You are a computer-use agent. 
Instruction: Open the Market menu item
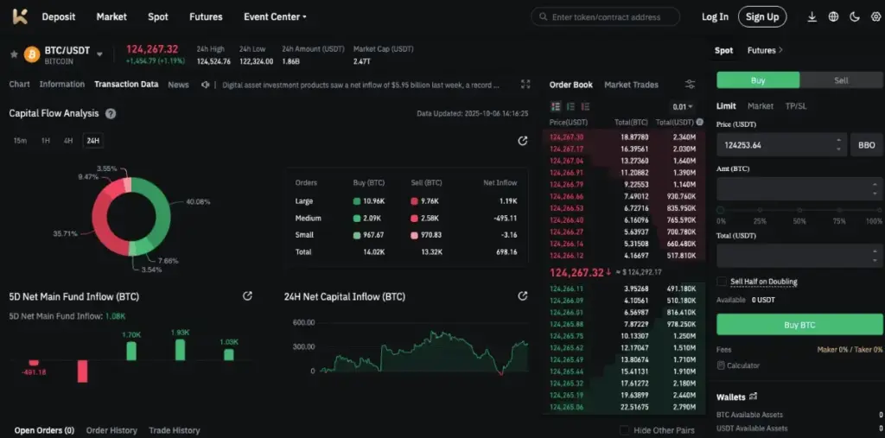tap(111, 17)
